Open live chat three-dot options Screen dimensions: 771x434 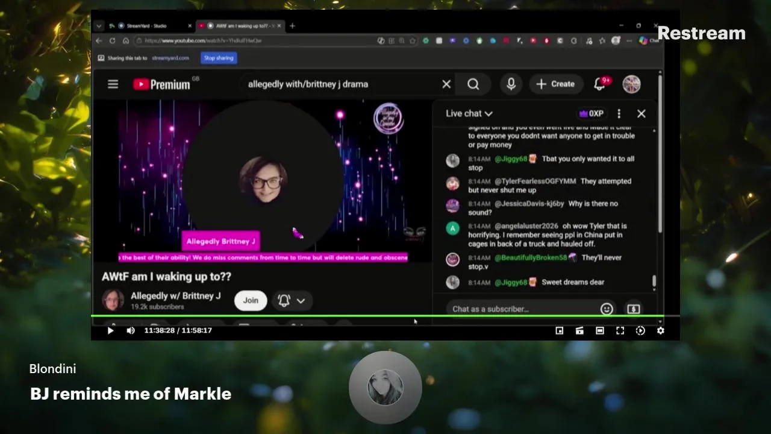(619, 113)
